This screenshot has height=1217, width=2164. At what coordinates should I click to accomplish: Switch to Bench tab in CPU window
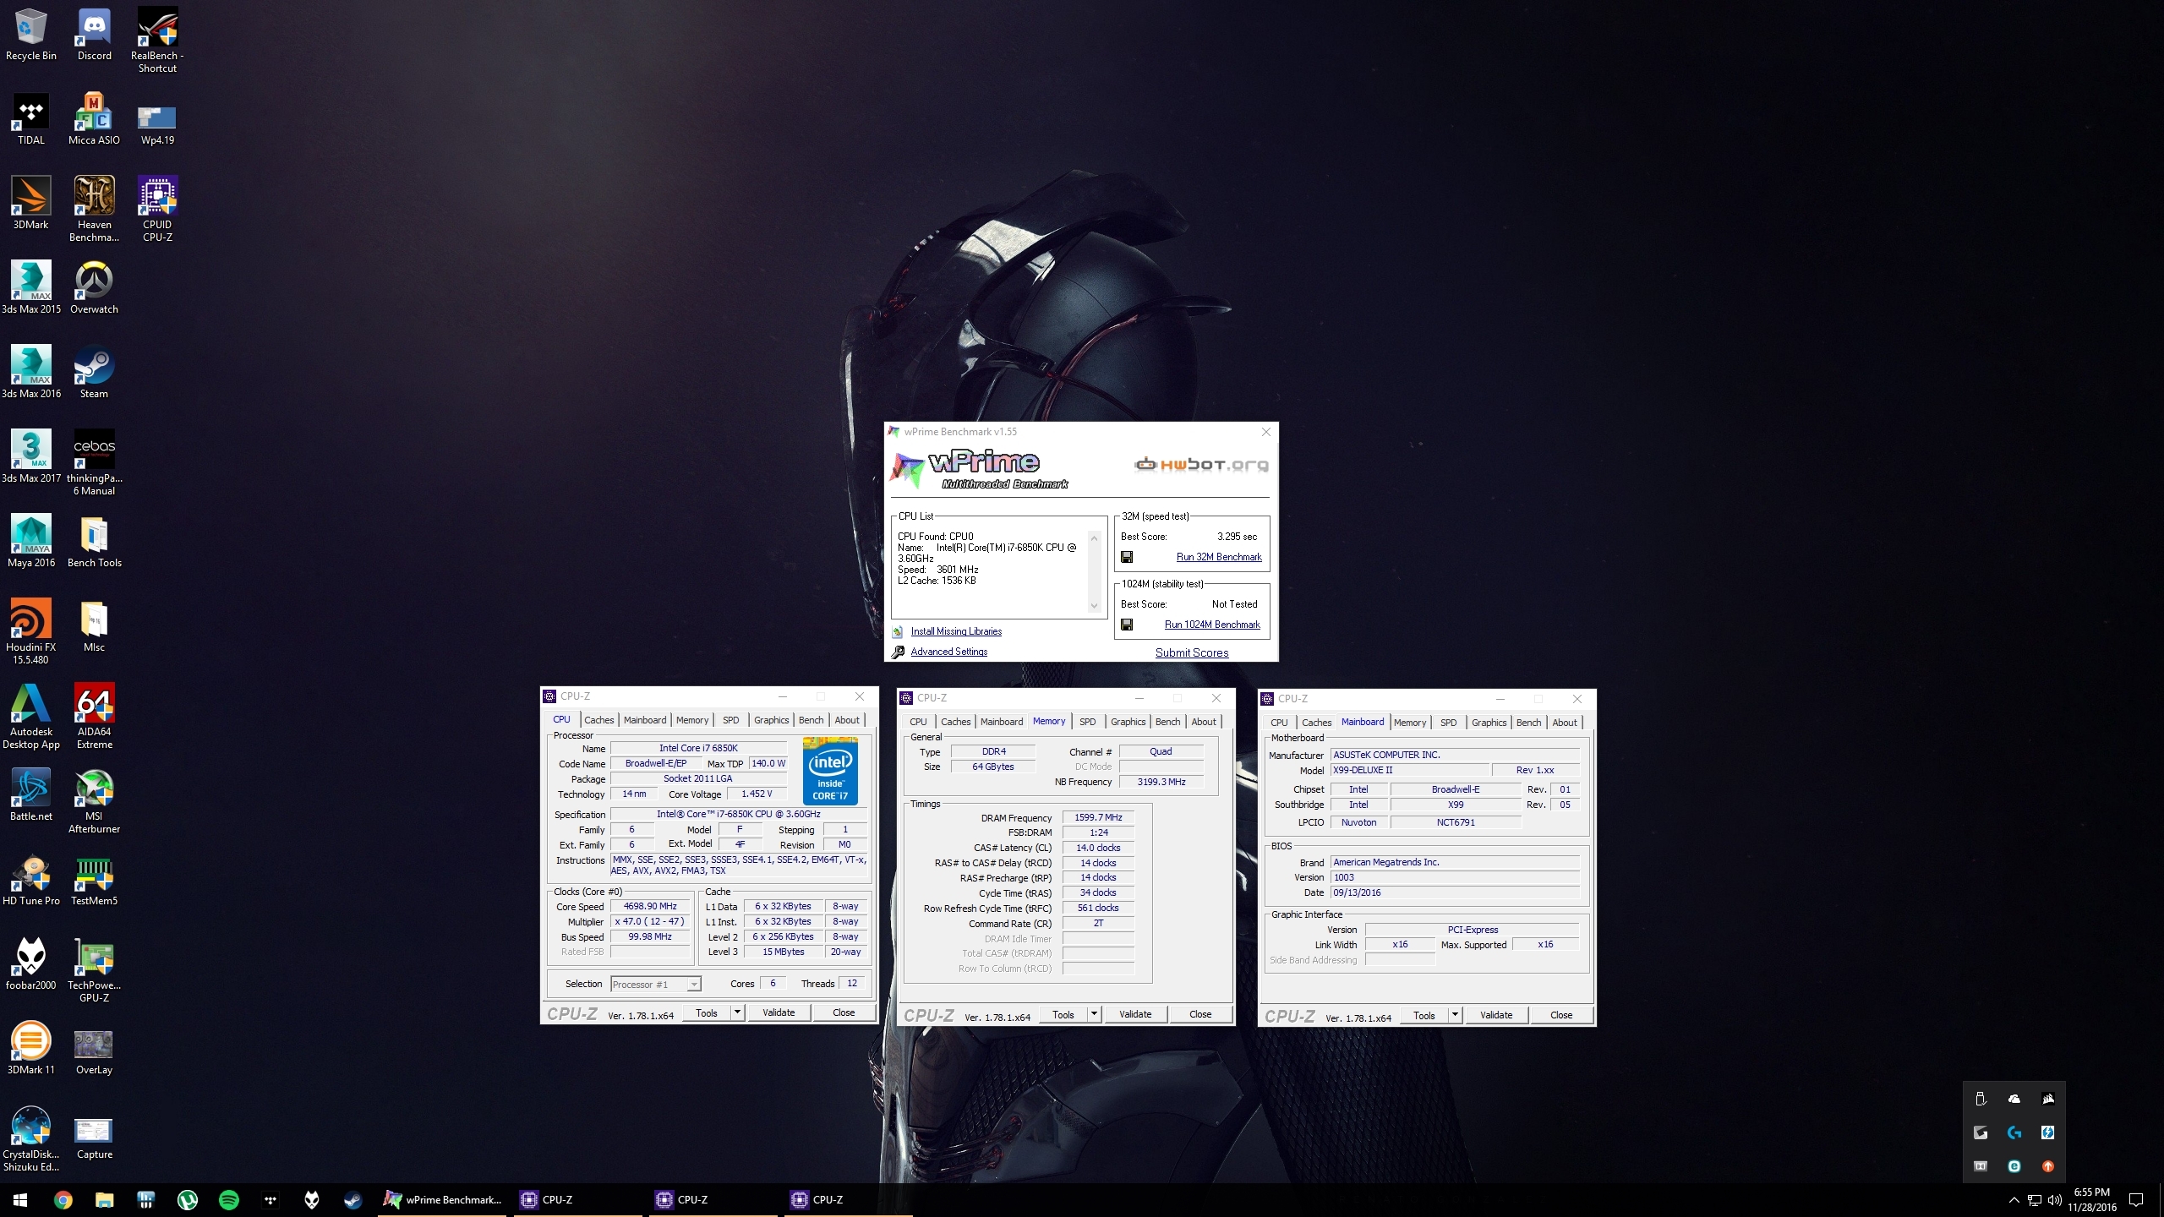[x=811, y=720]
